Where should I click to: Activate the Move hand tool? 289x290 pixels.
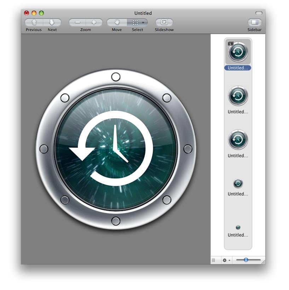[x=117, y=22]
